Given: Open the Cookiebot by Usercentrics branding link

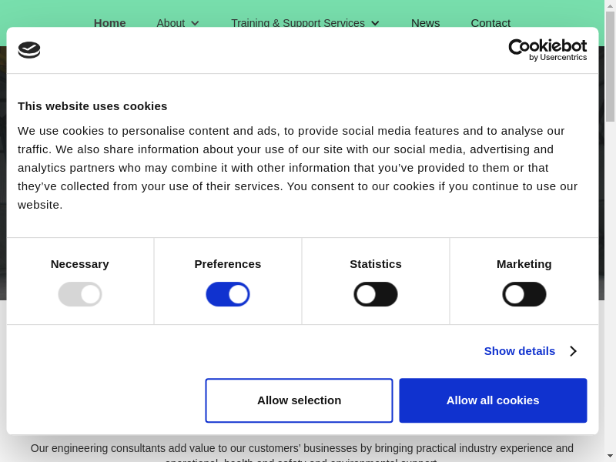Looking at the screenshot, I should coord(547,50).
